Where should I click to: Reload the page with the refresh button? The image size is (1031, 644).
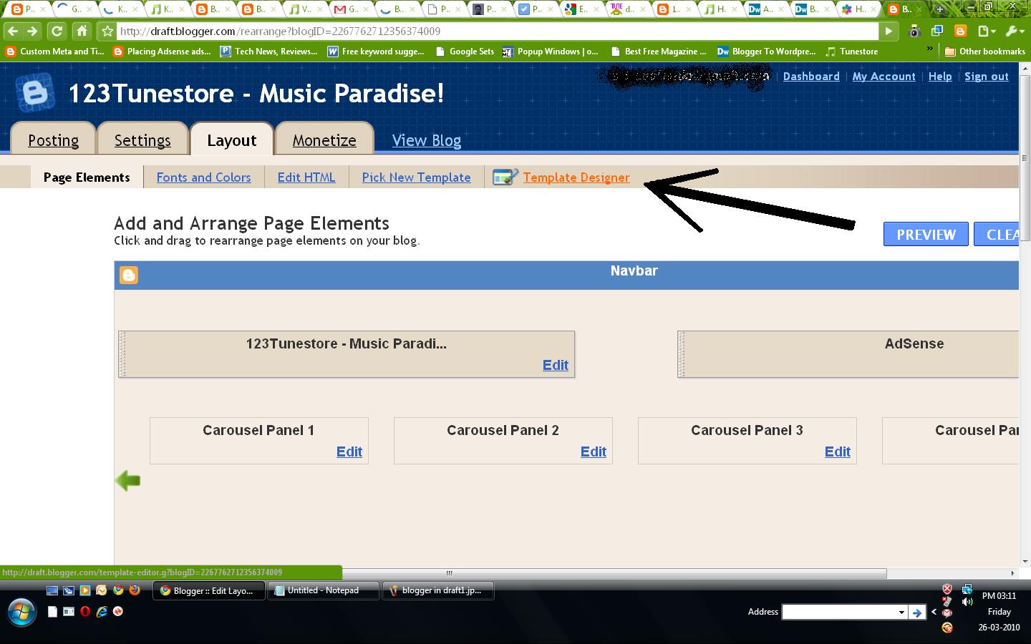[57, 31]
